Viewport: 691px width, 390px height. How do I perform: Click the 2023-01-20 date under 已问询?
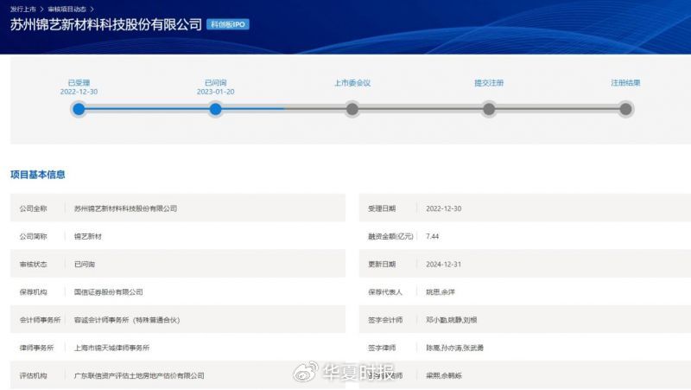[x=215, y=92]
